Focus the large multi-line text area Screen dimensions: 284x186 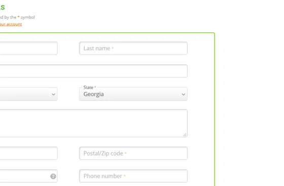[x=94, y=123]
